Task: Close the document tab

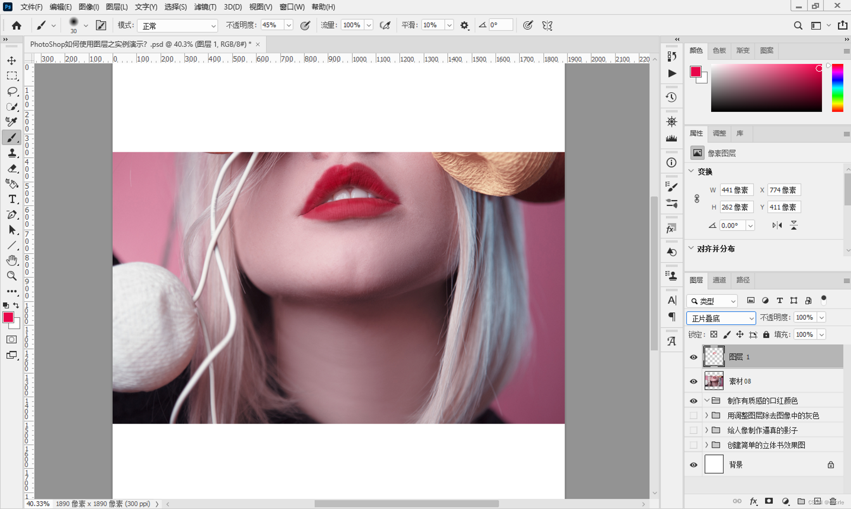Action: pos(258,45)
